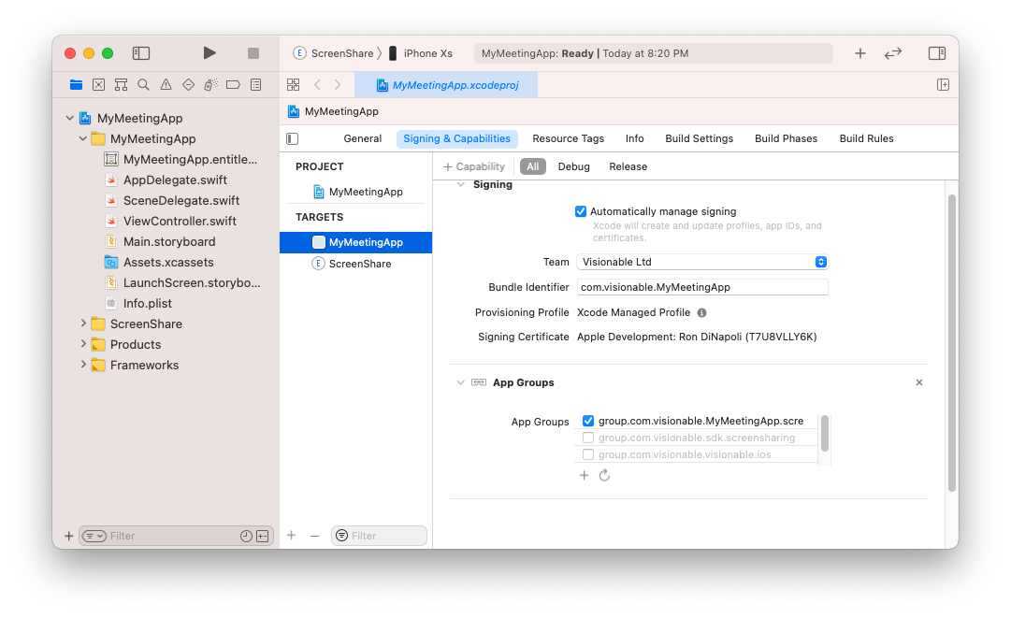Image resolution: width=1011 pixels, height=618 pixels.
Task: Remove selected target with minus
Action: point(314,536)
